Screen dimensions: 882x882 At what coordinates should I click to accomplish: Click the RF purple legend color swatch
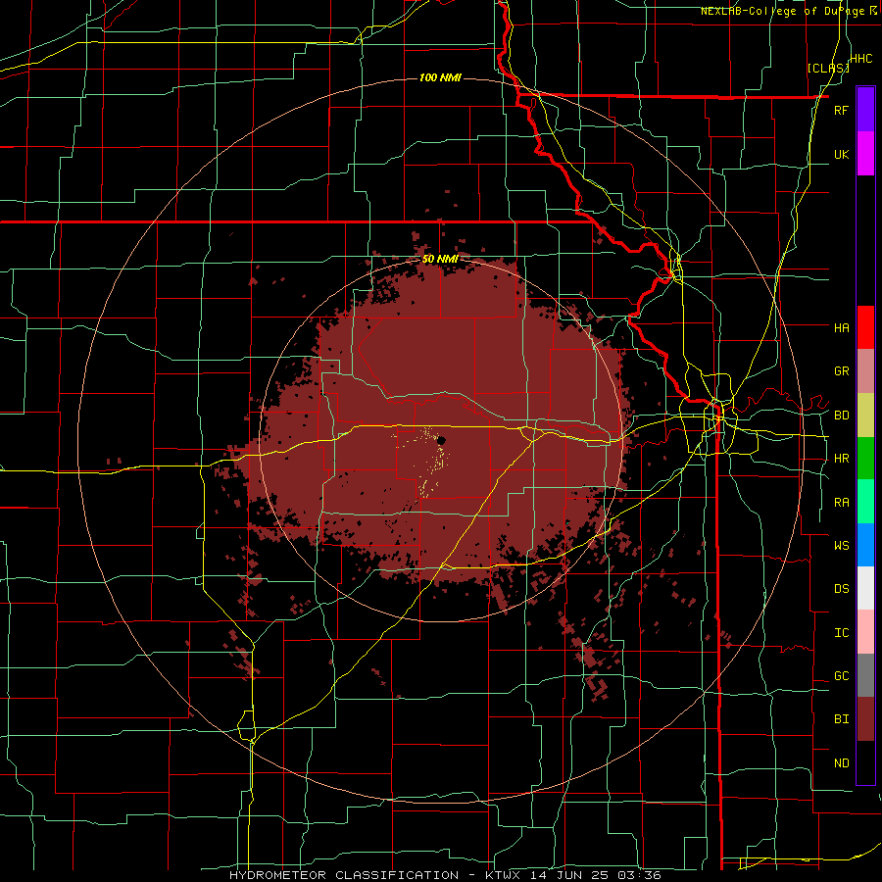865,110
